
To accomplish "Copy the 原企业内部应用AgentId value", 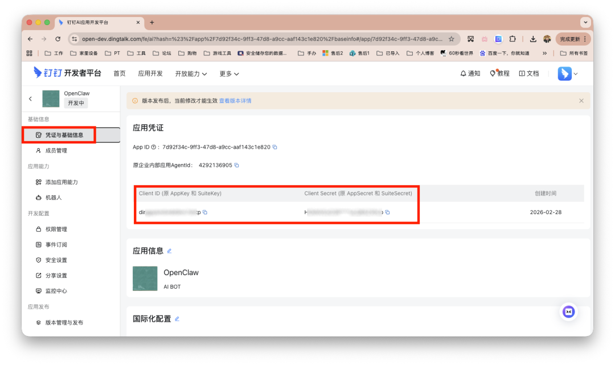I will coord(237,165).
